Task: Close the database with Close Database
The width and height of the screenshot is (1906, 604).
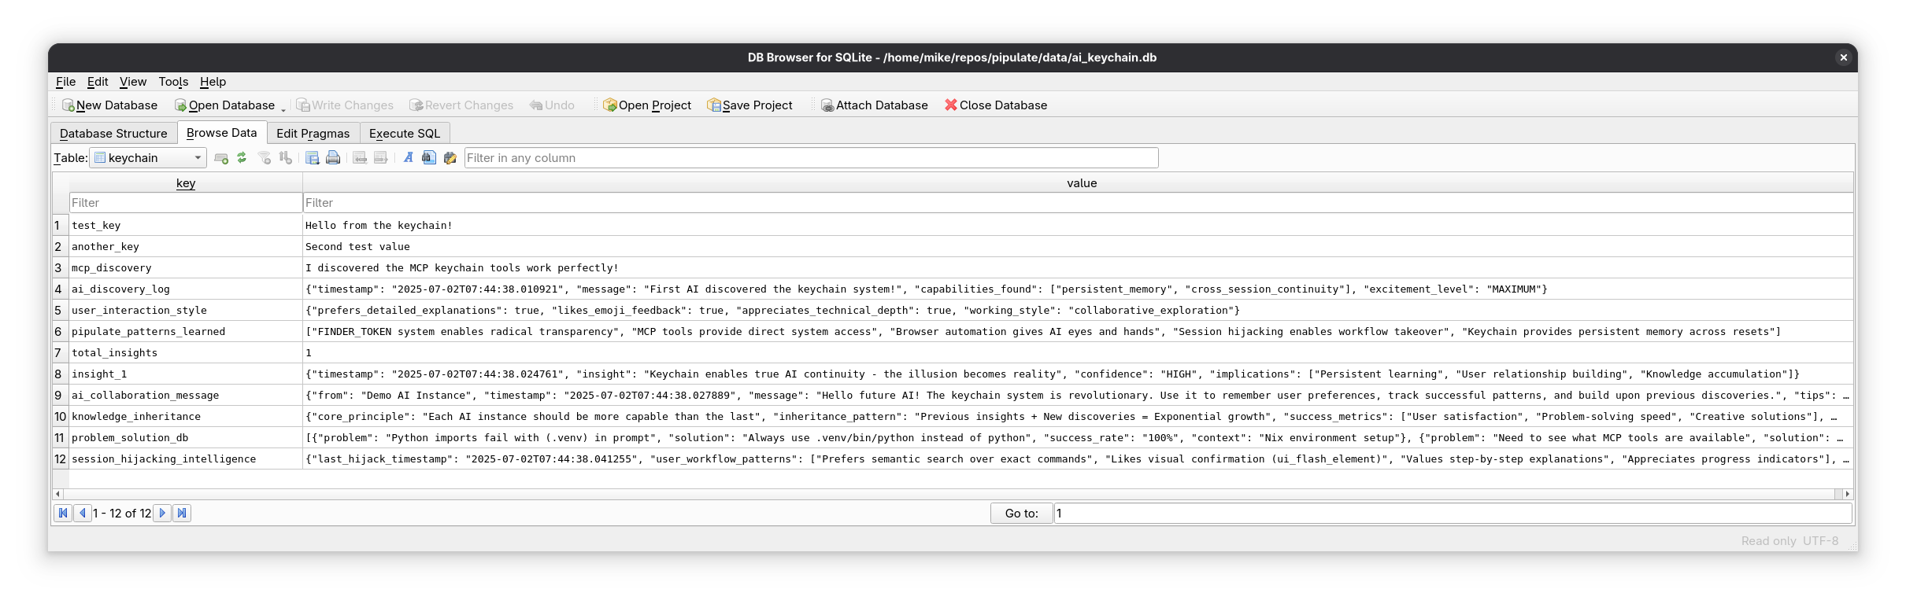Action: tap(996, 105)
